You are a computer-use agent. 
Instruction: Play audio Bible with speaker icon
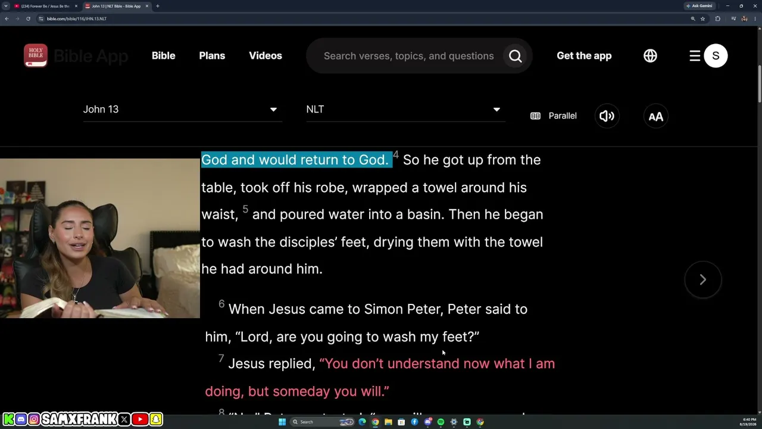coord(607,116)
